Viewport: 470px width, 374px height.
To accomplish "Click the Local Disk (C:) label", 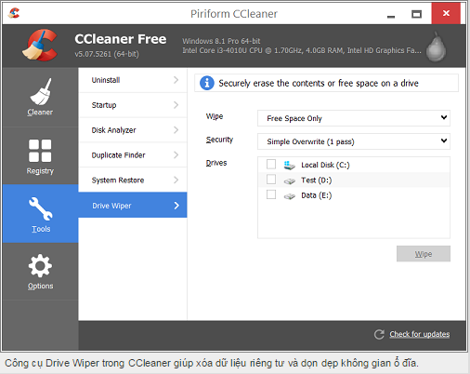I will 325,165.
